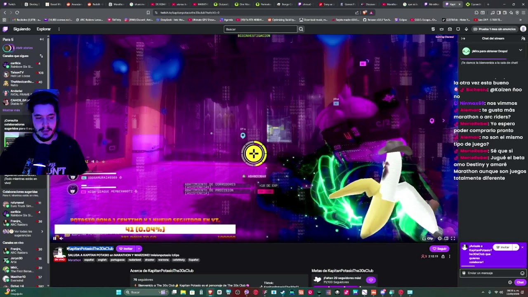Expand Ver todas las sugerencias
This screenshot has width=528, height=297.
24,233
